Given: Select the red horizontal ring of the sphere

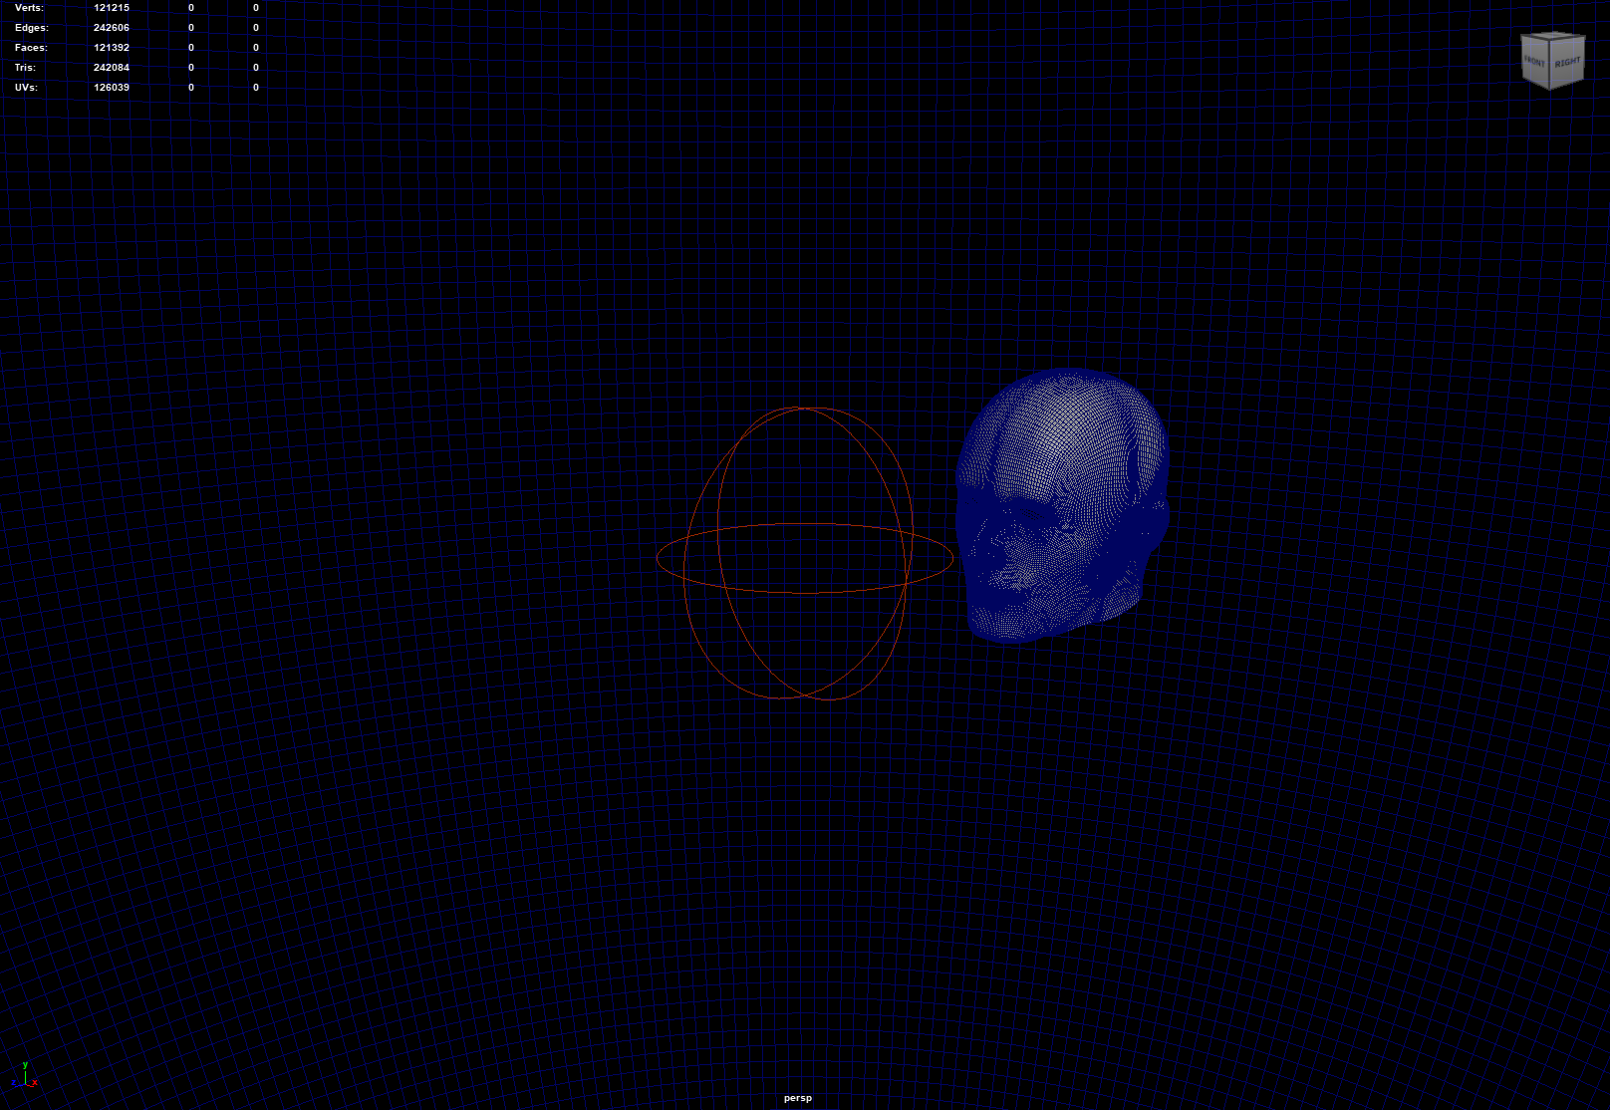Looking at the screenshot, I should click(804, 592).
